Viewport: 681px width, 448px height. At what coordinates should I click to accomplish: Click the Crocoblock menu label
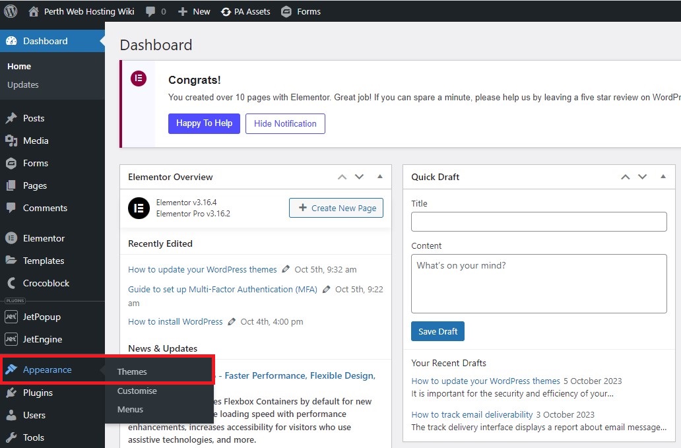click(46, 283)
